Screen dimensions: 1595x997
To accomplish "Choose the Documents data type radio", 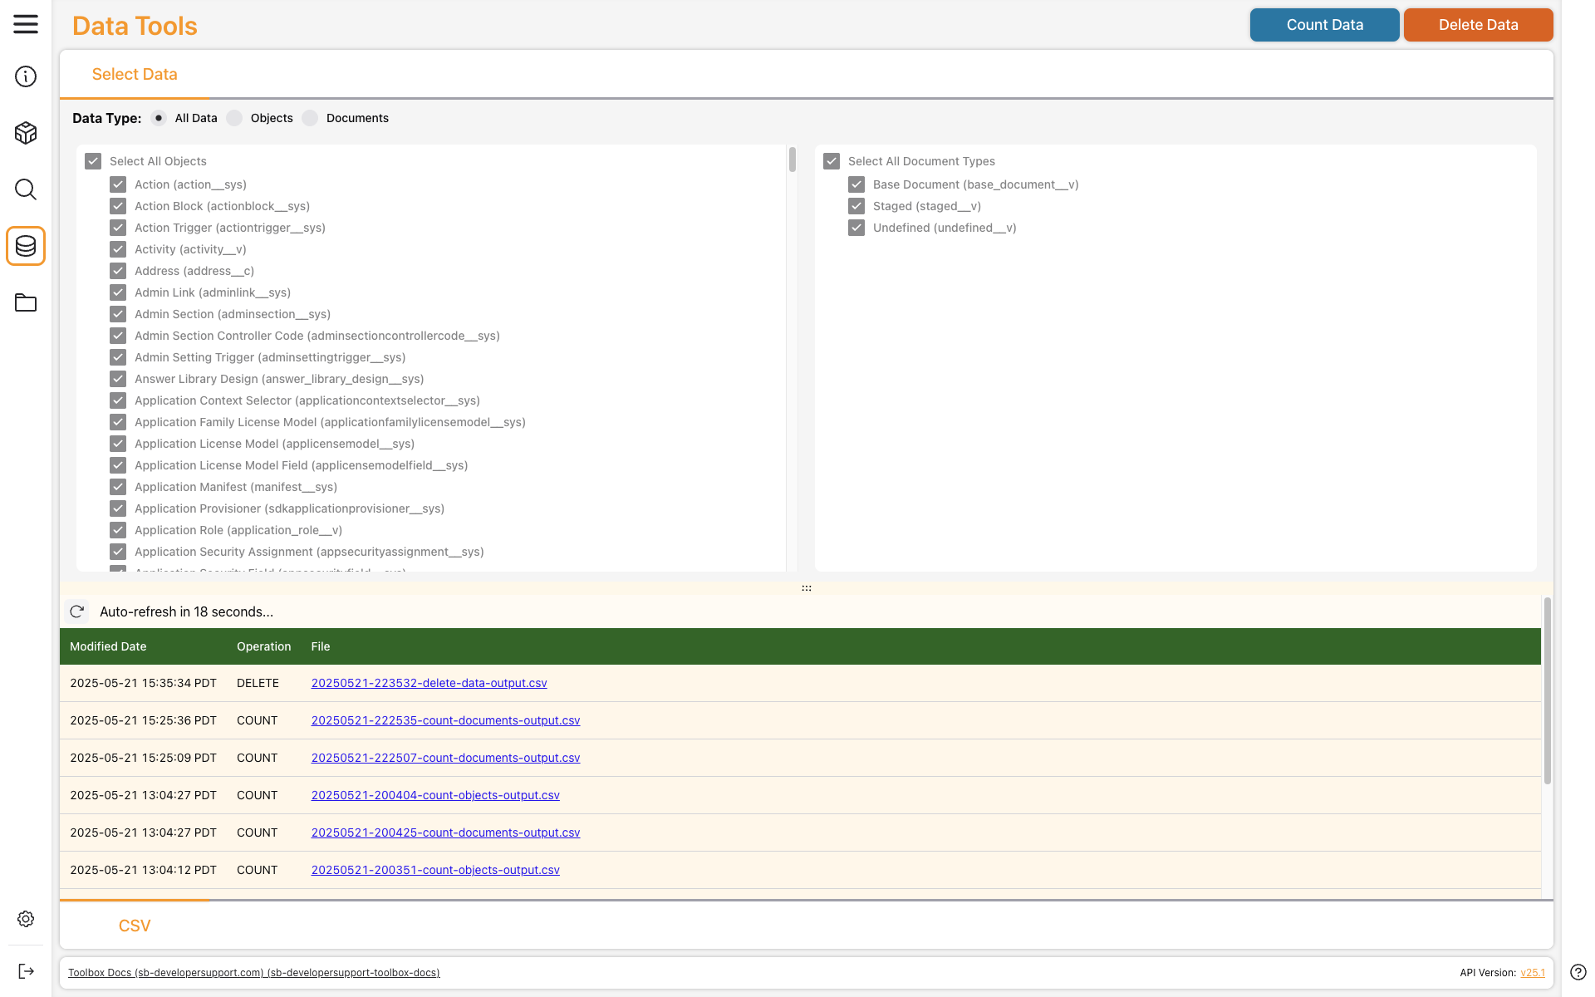I will tap(311, 118).
